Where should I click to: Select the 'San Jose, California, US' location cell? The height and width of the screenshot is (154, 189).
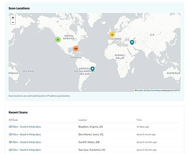92,150
